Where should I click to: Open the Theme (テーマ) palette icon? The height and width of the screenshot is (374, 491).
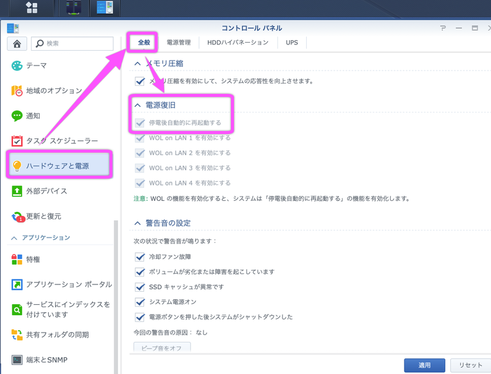[x=17, y=66]
